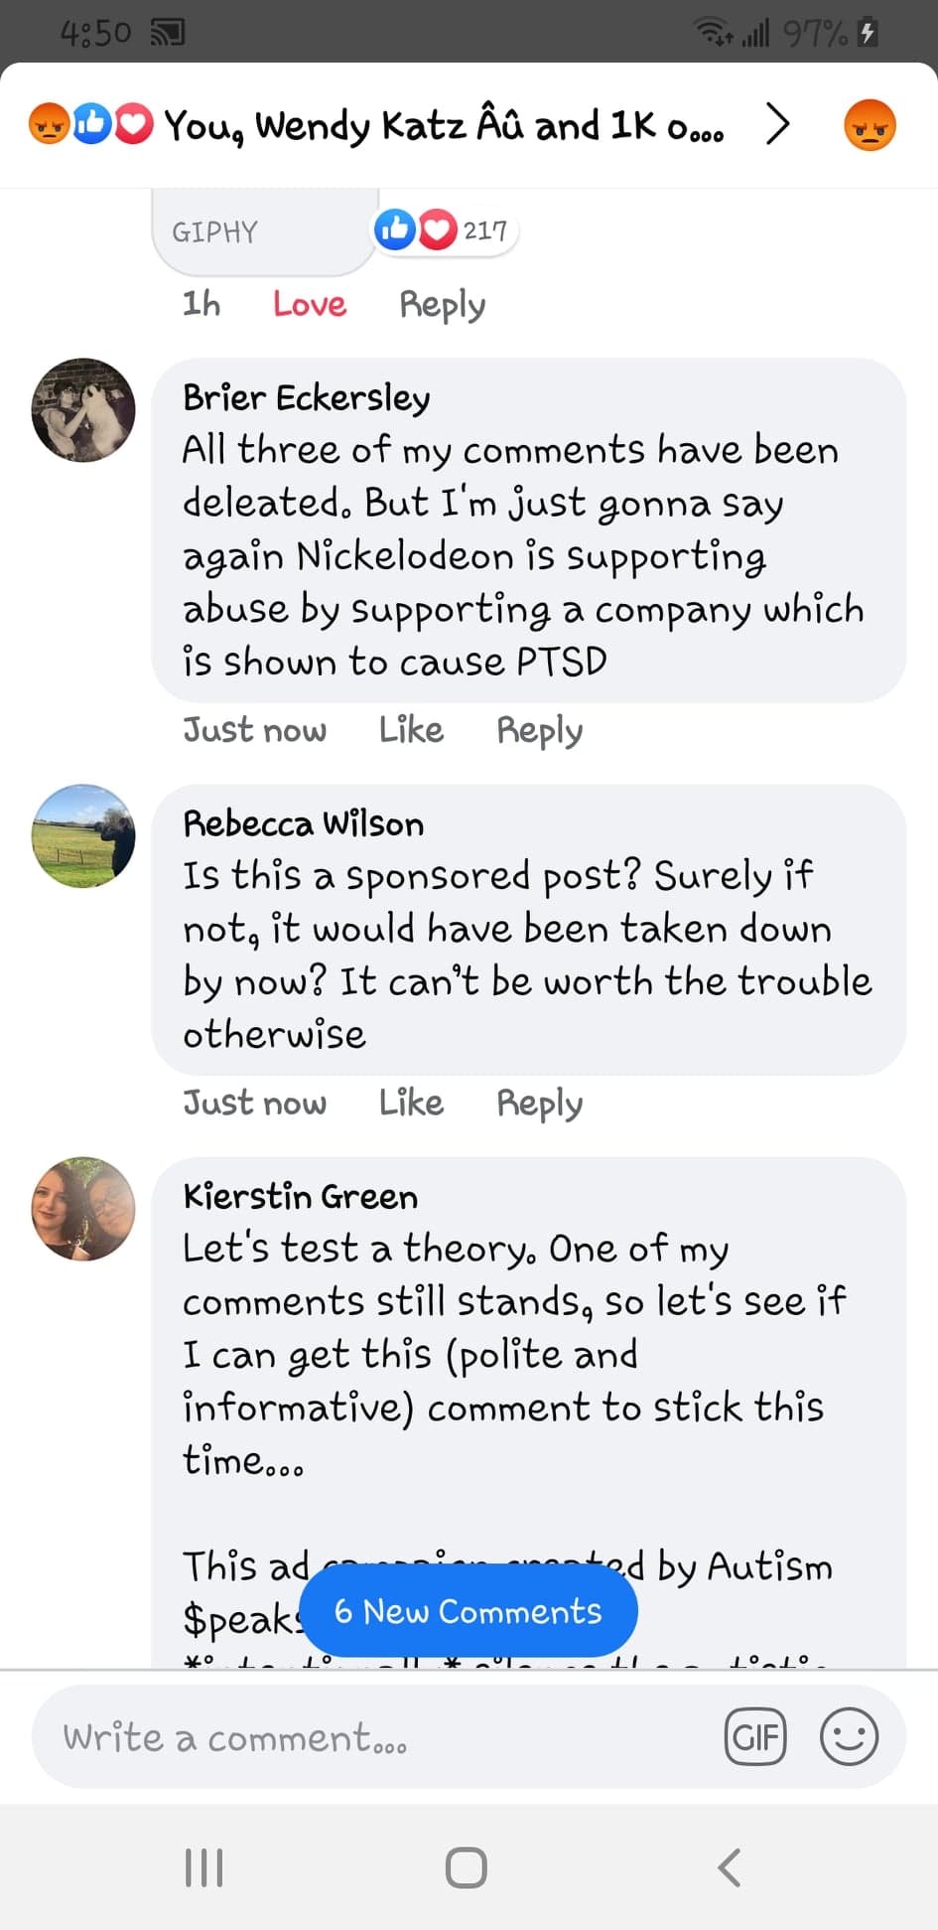
Task: Toggle Love reaction on the GIPHY comment
Action: tap(310, 304)
